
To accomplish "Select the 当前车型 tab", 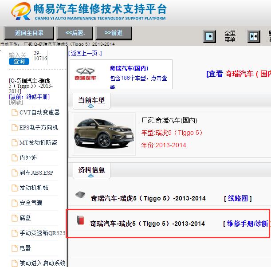I will (91, 101).
